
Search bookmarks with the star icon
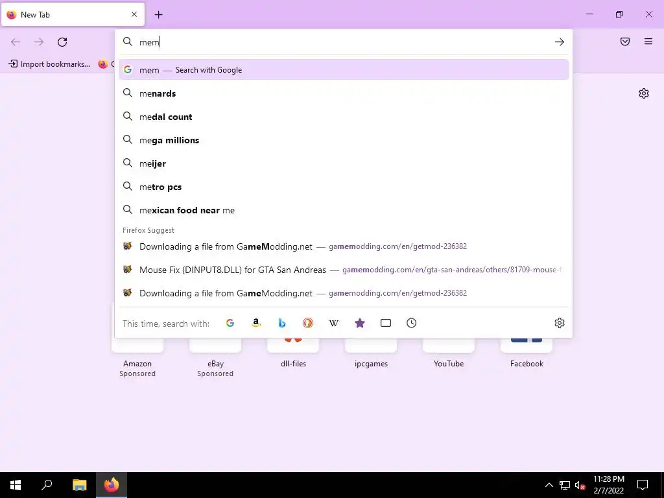pos(359,323)
